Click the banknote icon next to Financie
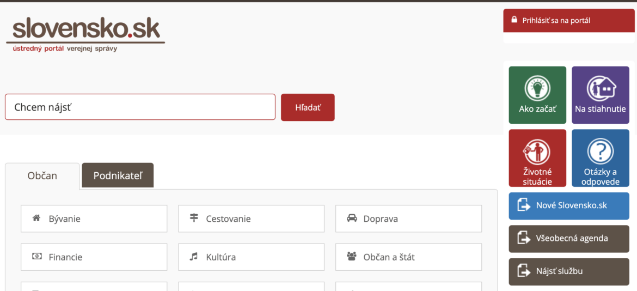This screenshot has height=291, width=637. click(36, 257)
